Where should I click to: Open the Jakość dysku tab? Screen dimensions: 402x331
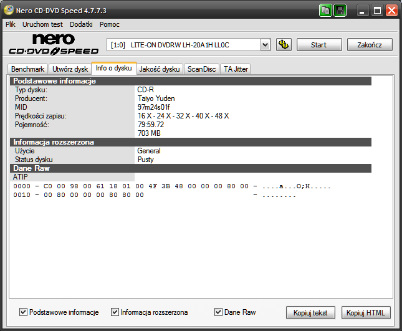coord(160,69)
